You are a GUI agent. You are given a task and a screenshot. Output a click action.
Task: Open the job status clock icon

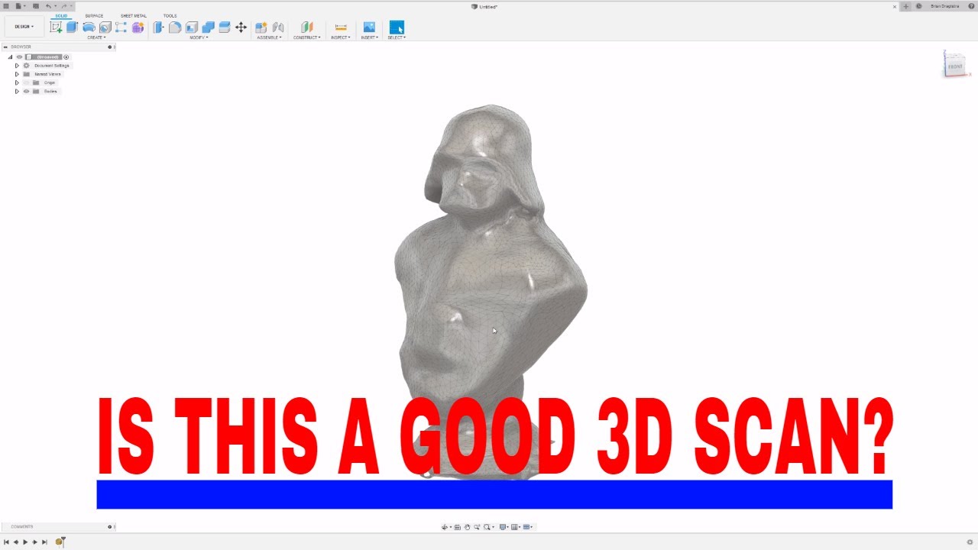point(918,6)
